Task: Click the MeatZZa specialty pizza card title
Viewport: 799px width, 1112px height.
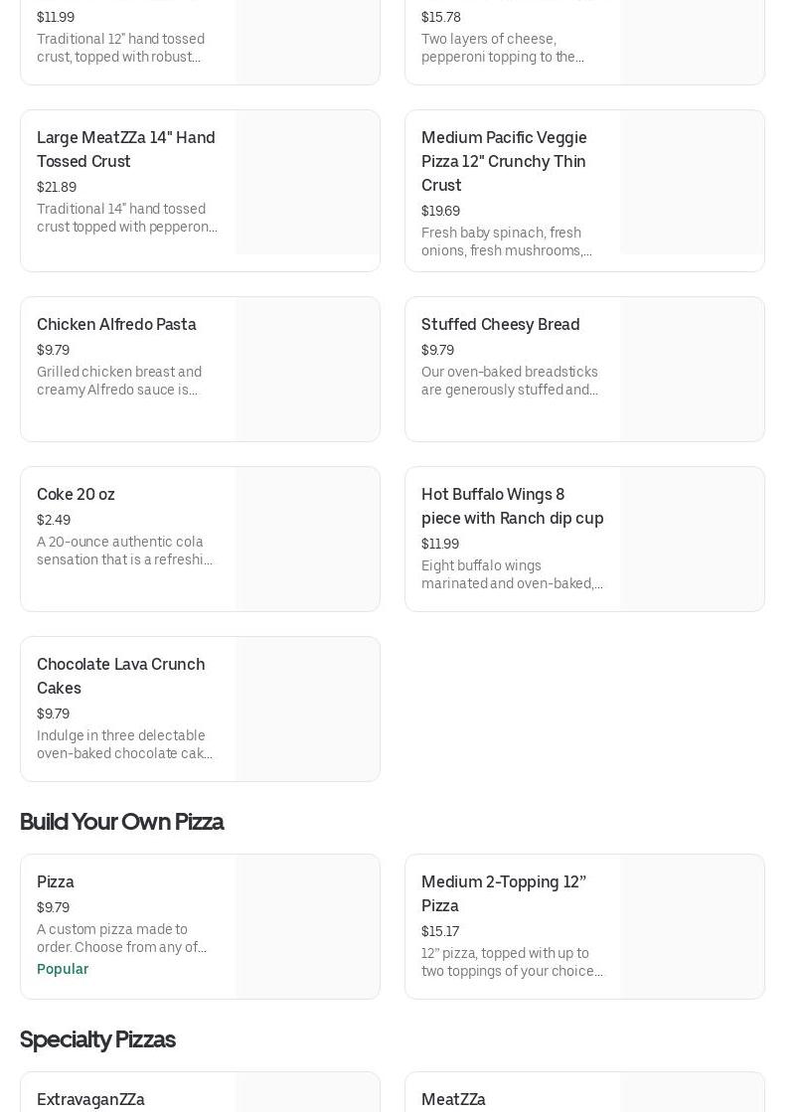Action: [x=453, y=1099]
